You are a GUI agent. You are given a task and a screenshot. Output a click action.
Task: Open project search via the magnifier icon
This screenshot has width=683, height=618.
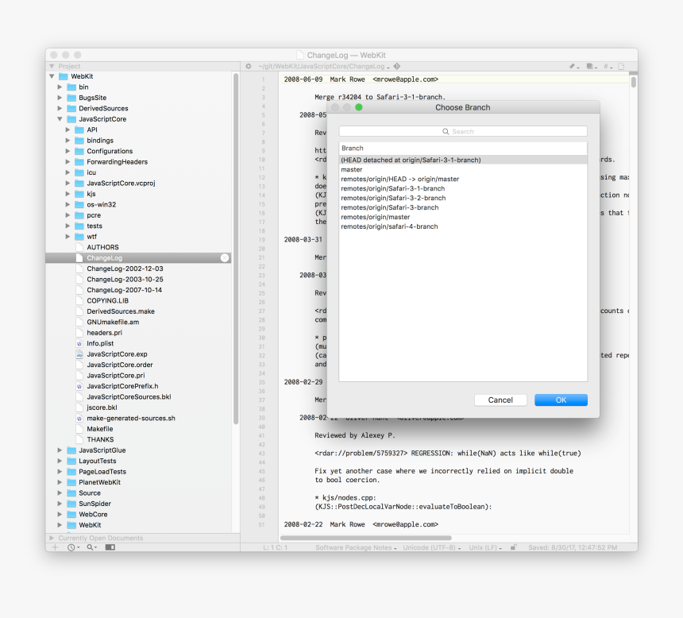[x=91, y=547]
